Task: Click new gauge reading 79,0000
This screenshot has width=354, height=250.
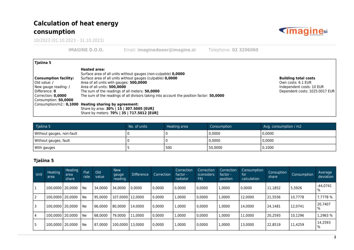Action: point(119,215)
